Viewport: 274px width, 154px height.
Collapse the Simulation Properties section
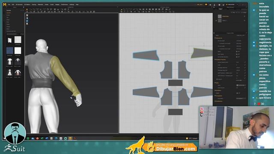[215, 59]
